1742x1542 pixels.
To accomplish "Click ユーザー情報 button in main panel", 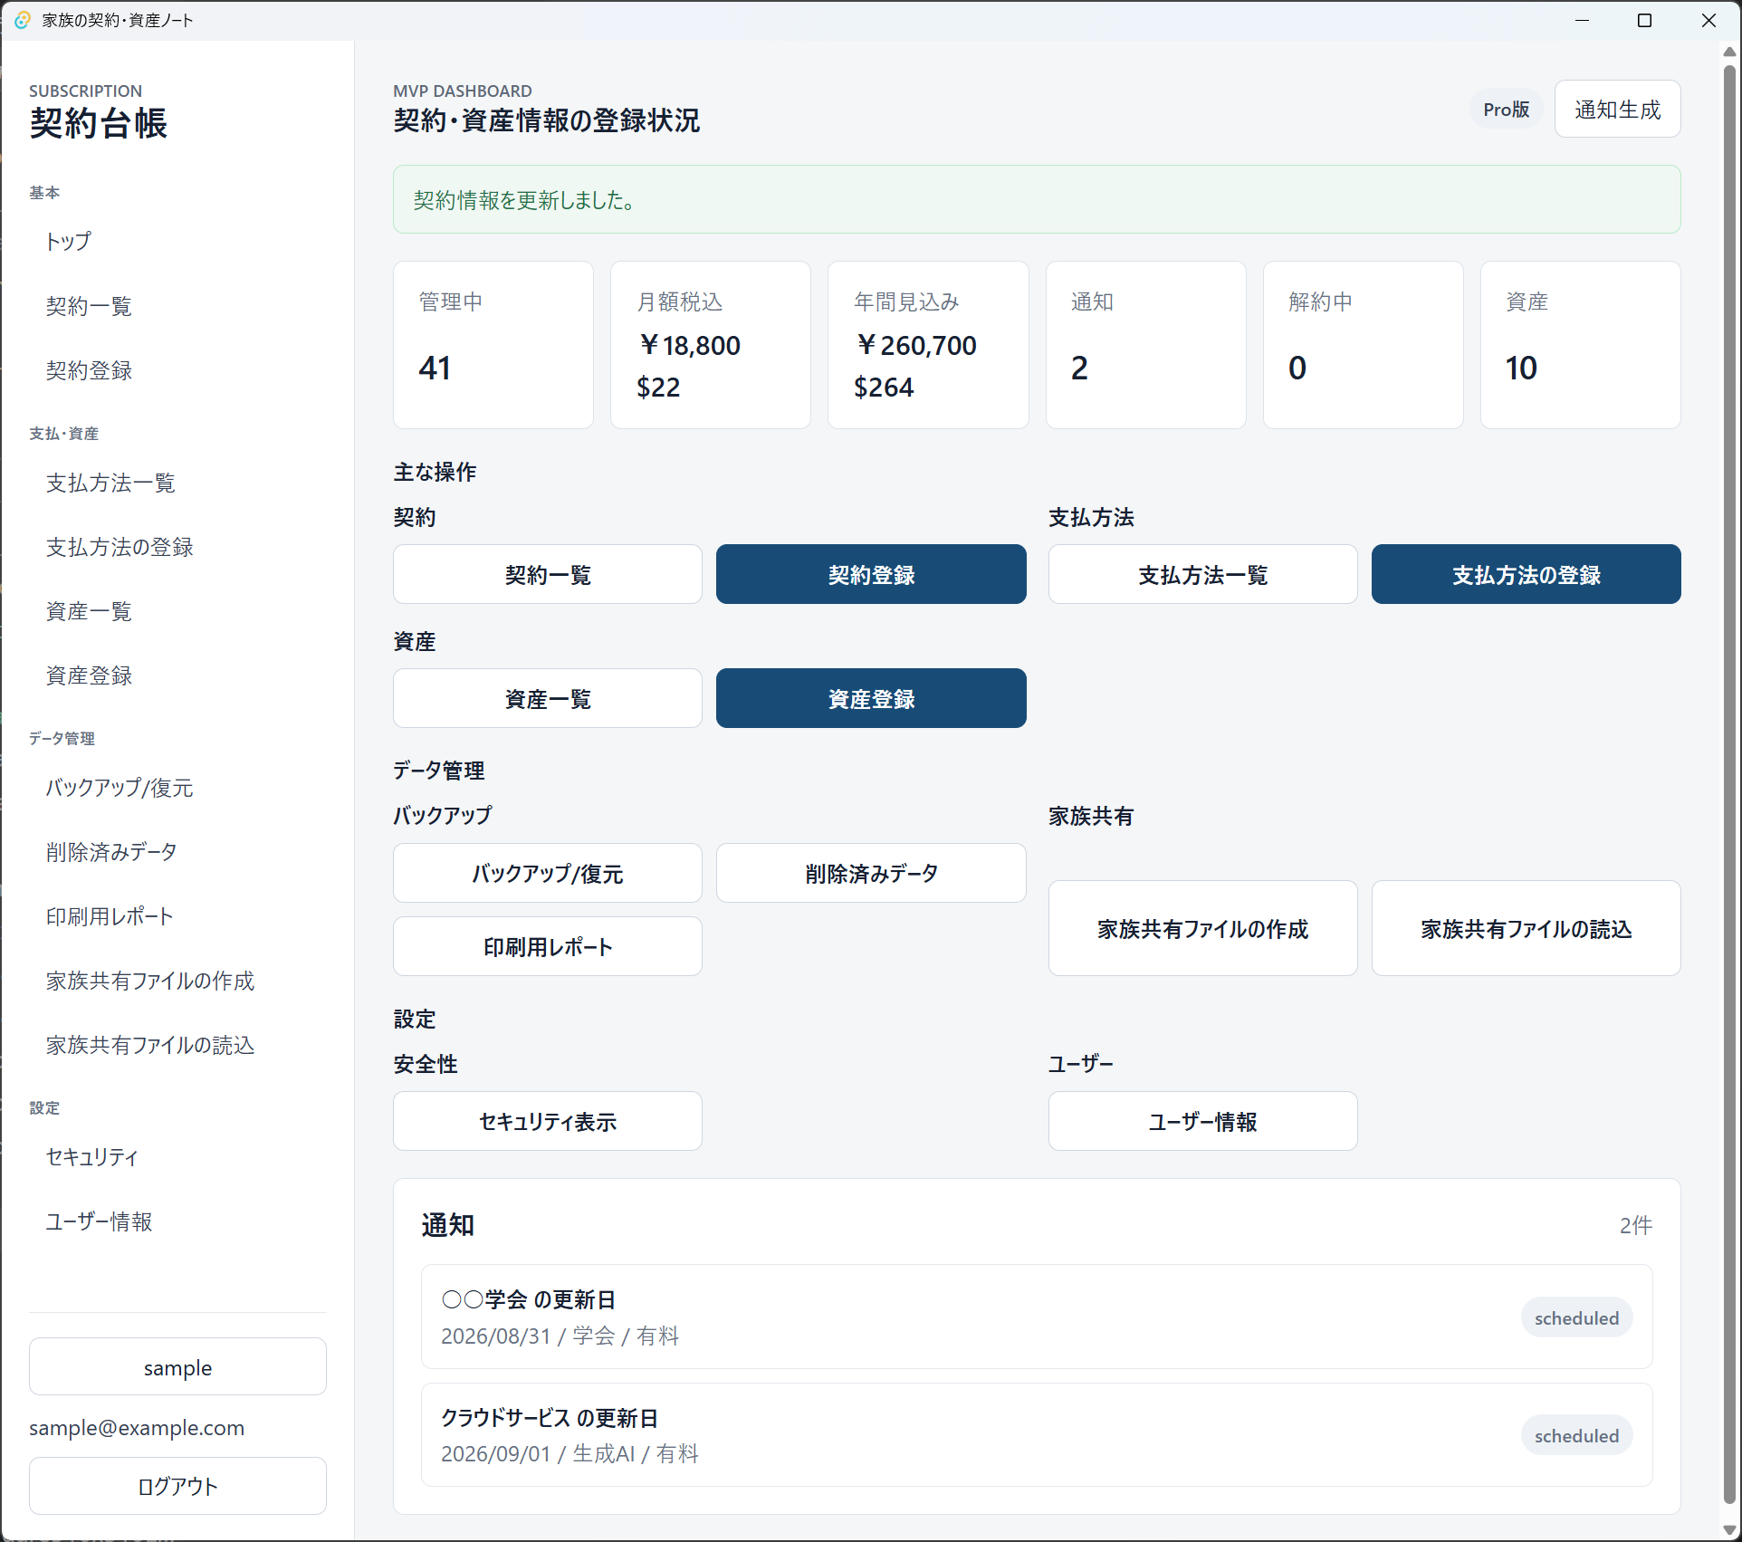I will pos(1202,1121).
